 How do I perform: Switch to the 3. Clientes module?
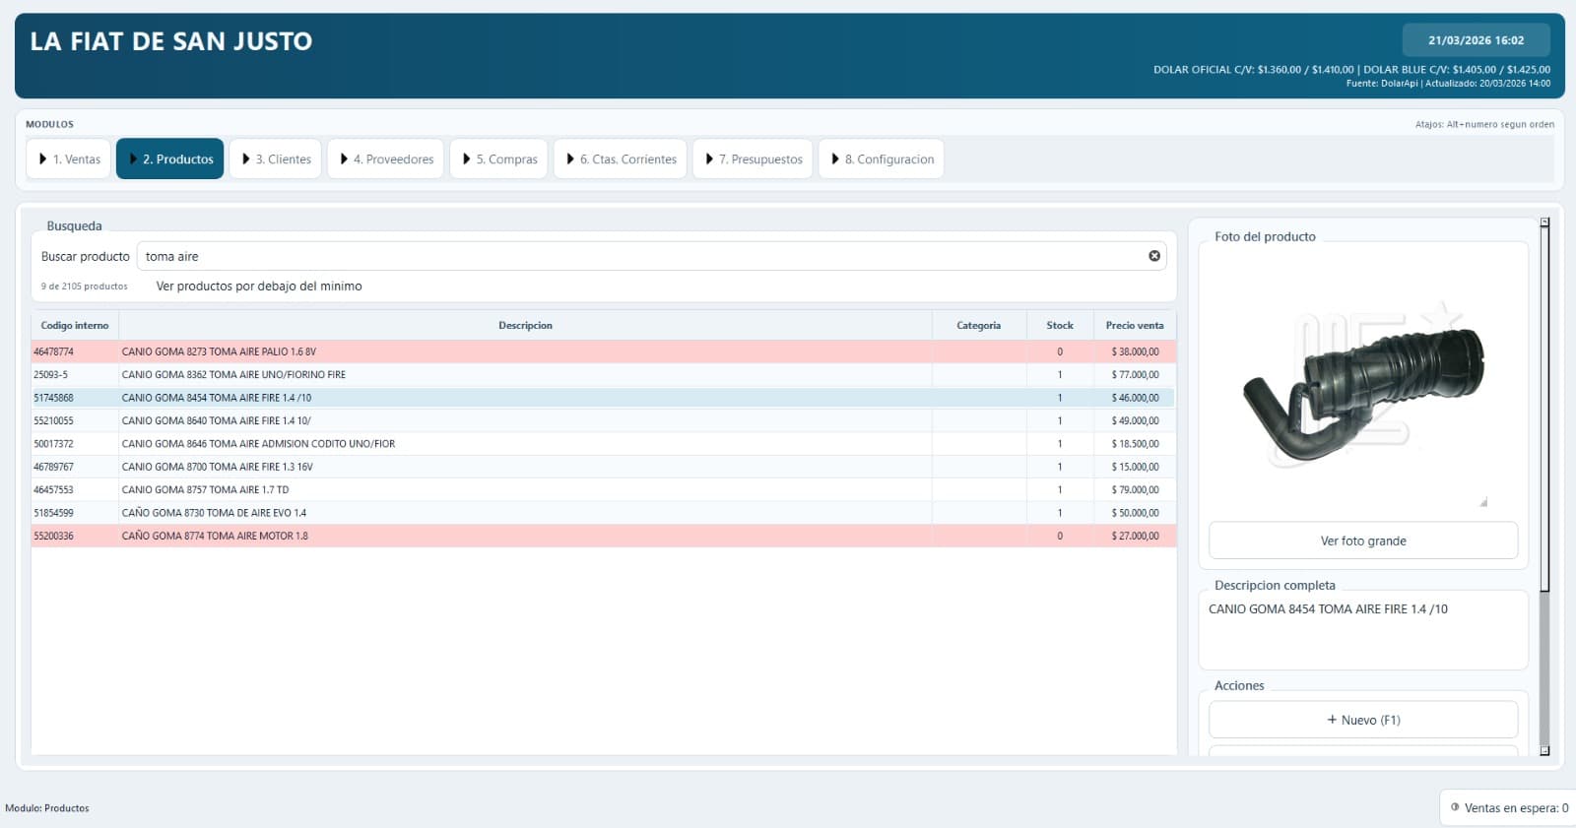coord(276,159)
